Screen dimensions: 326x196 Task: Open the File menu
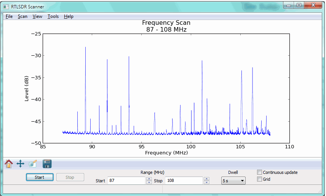9,16
